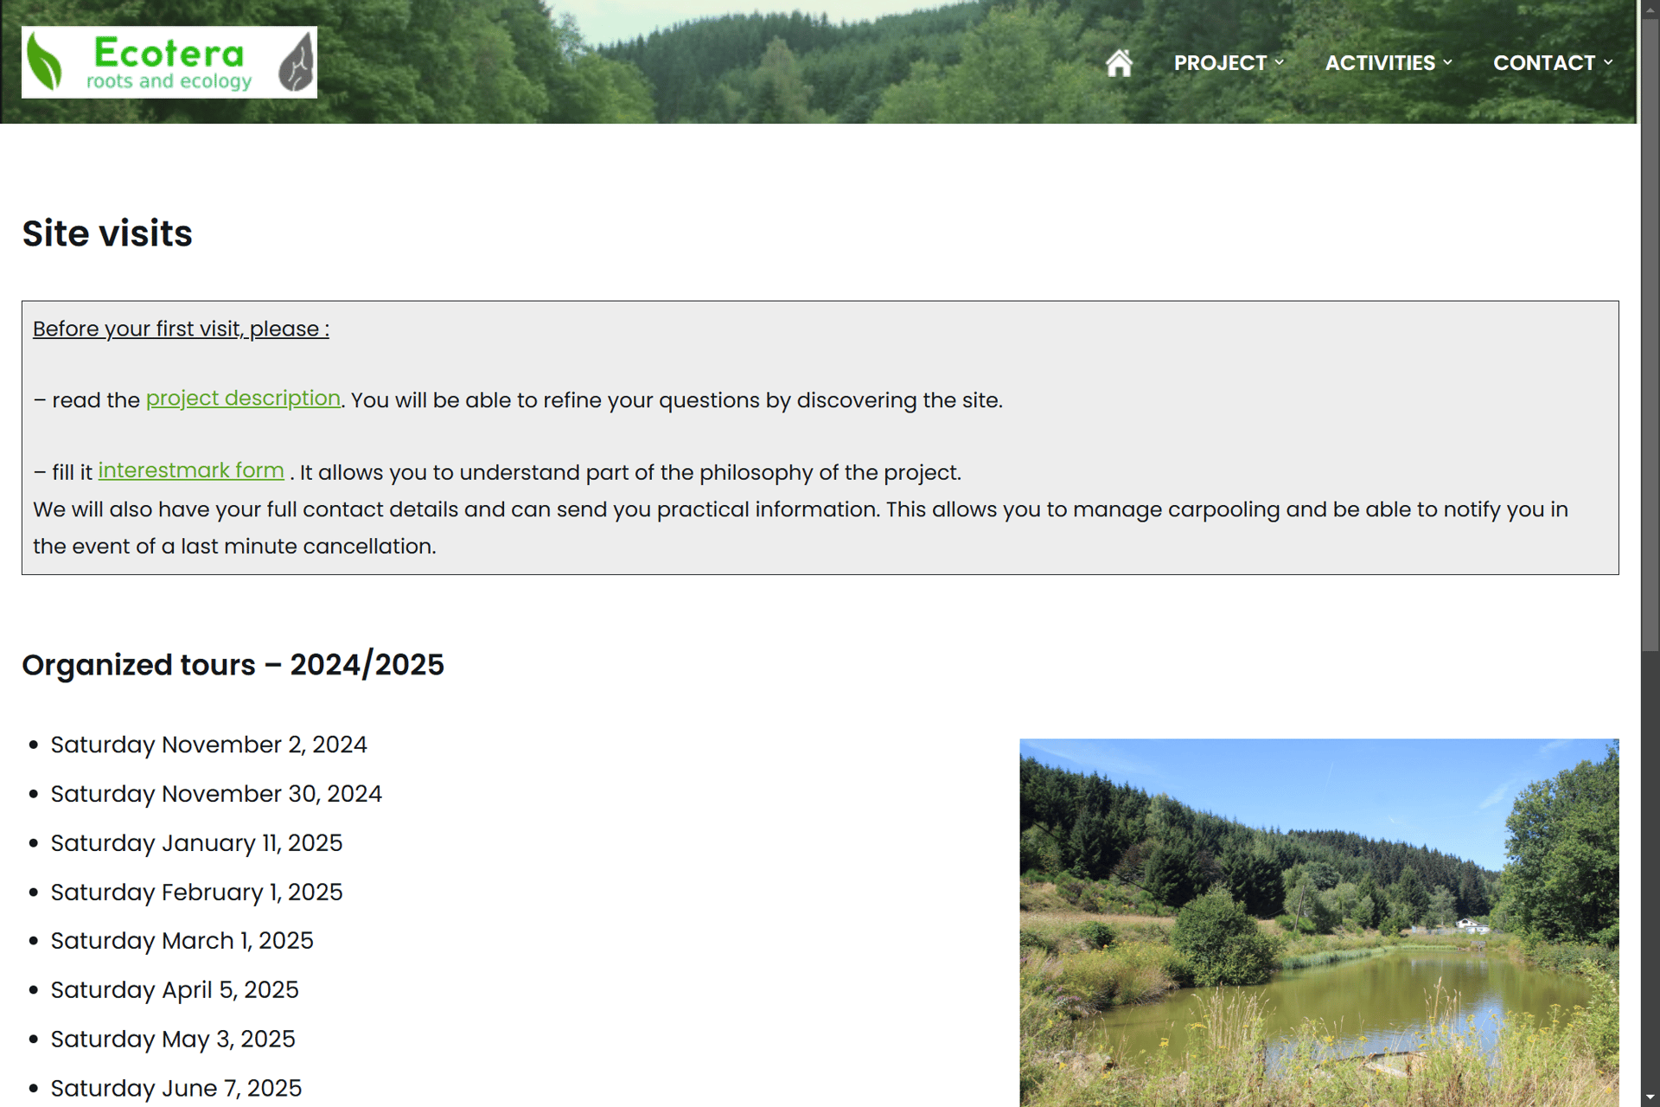Click the green leaf in logo
Viewport: 1660px width, 1107px height.
point(45,62)
